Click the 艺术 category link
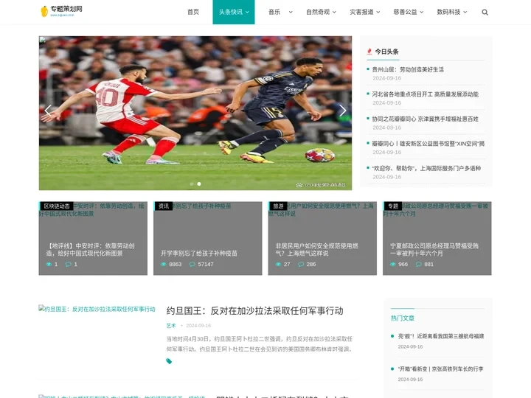 point(171,326)
